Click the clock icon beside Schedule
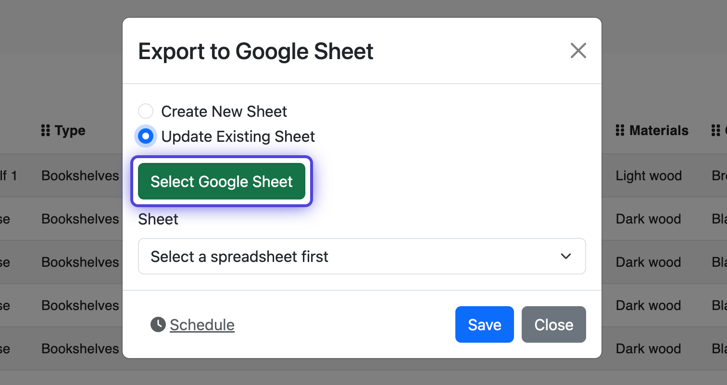The width and height of the screenshot is (727, 385). pyautogui.click(x=158, y=324)
